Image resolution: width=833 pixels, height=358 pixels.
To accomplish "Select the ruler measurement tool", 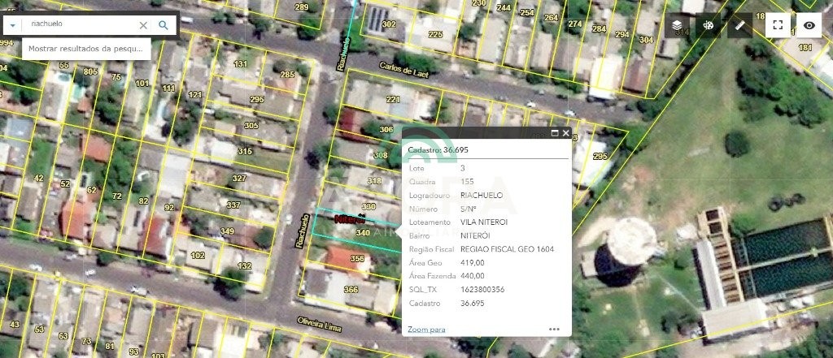I will tap(740, 25).
